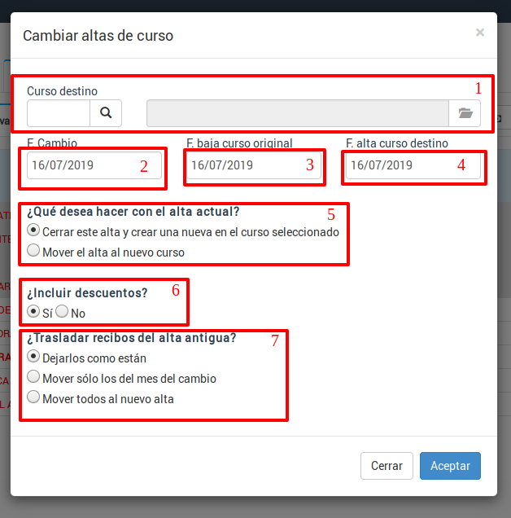
Task: Focus the F. Cambio date field
Action: coord(94,165)
